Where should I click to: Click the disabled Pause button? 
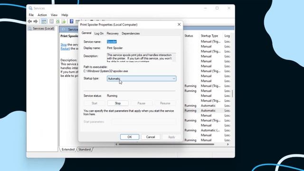[x=142, y=104]
